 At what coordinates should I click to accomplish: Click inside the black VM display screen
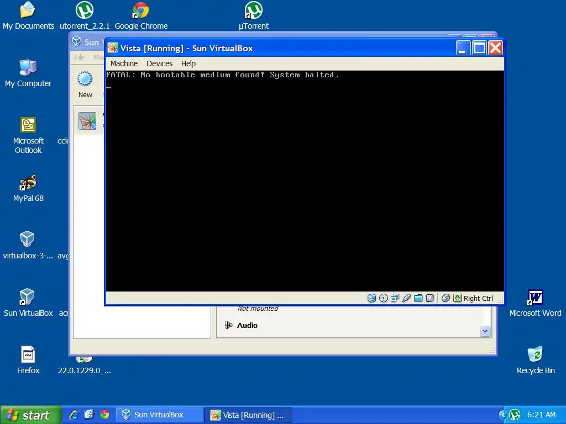tap(305, 181)
